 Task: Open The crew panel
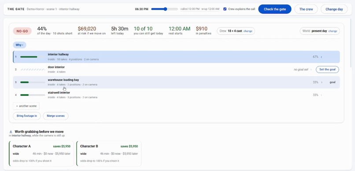306,9
